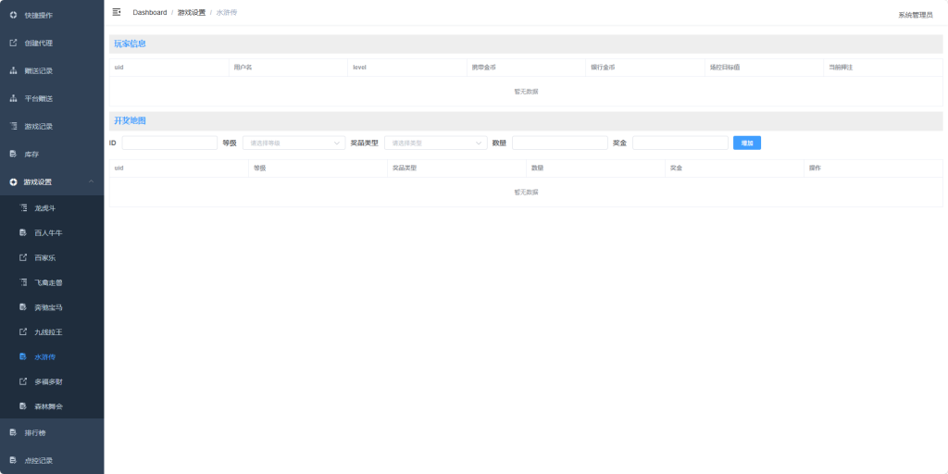Click the blue 增加 button

click(x=747, y=143)
